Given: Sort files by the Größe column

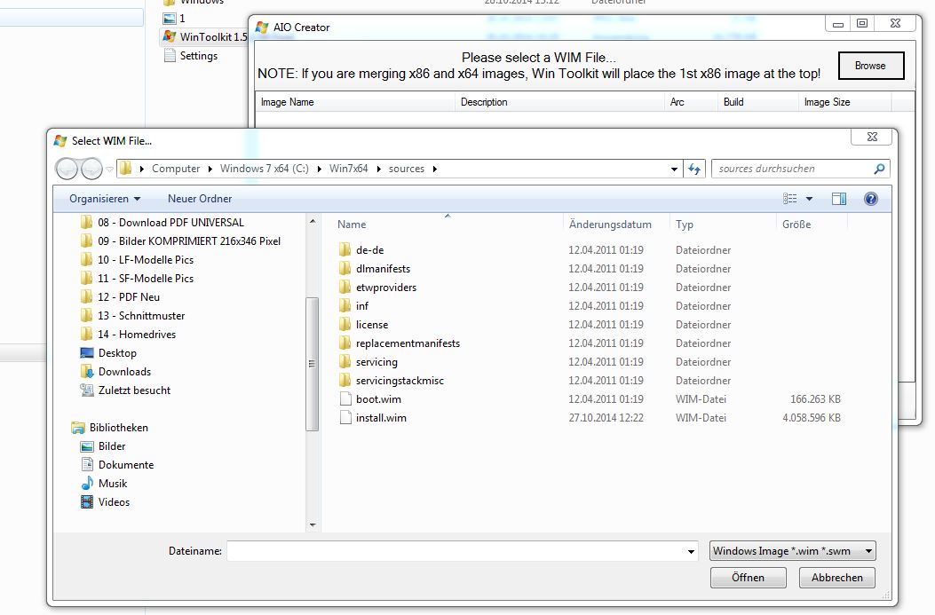Looking at the screenshot, I should pyautogui.click(x=796, y=224).
